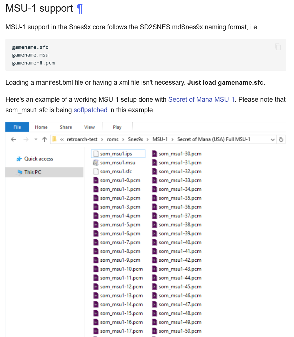Switch to the View ribbon tab
Image resolution: width=294 pixels, height=337 pixels.
click(x=89, y=127)
